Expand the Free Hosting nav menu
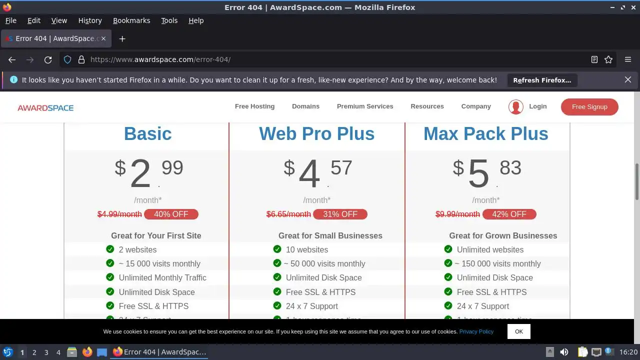The image size is (640, 360). [x=254, y=106]
